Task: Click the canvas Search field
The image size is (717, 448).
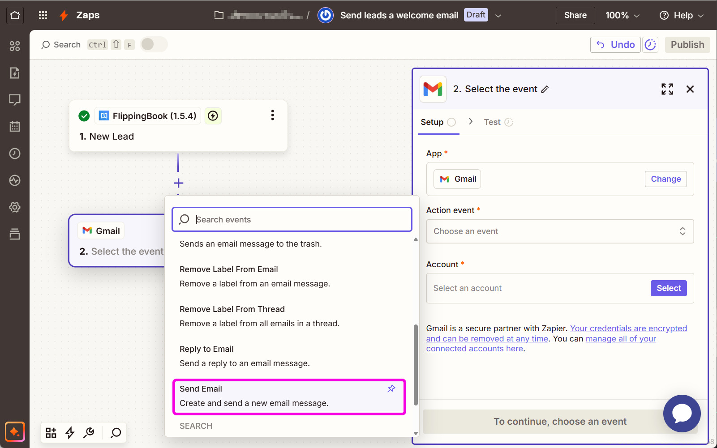Action: 61,45
